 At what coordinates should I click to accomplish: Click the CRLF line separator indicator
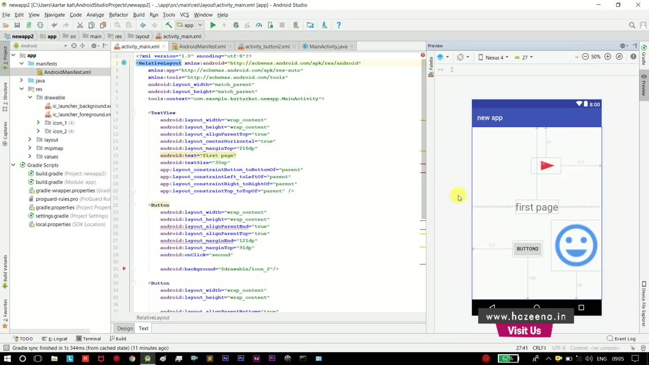(x=539, y=348)
